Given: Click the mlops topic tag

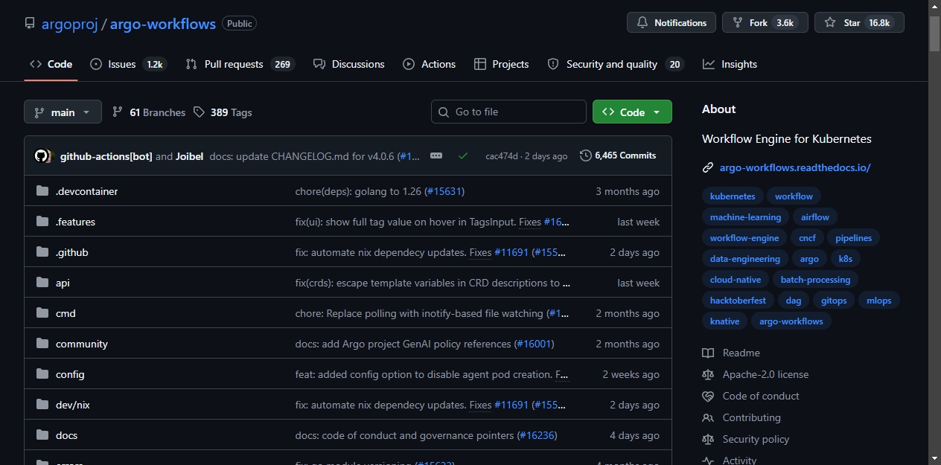Looking at the screenshot, I should click(x=879, y=301).
